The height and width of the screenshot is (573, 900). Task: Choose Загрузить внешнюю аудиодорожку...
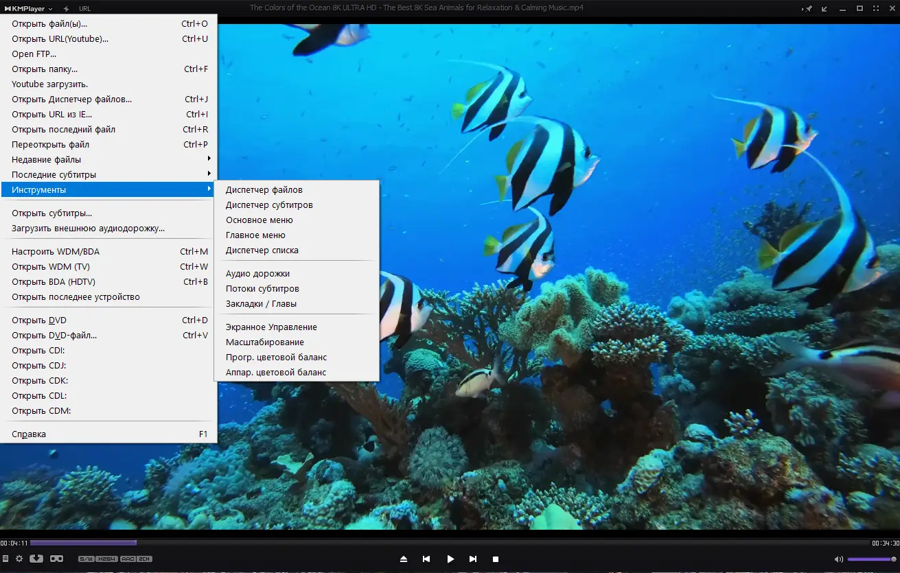tap(108, 228)
